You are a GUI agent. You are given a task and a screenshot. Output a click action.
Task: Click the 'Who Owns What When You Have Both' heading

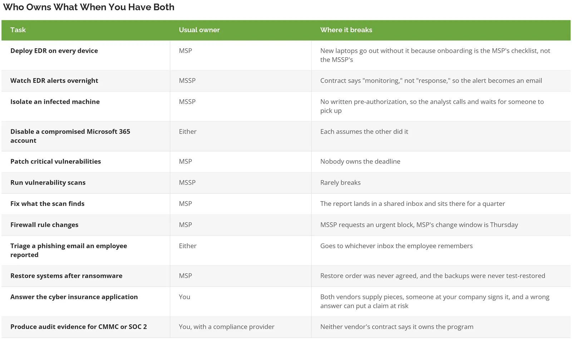coord(89,7)
